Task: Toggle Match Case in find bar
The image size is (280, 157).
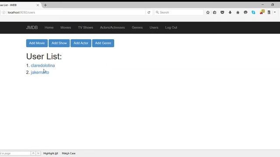Action: [x=69, y=153]
